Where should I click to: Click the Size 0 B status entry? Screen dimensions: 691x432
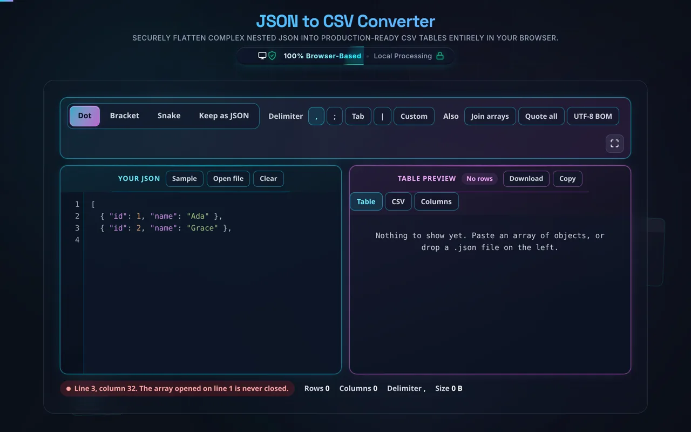coord(449,388)
